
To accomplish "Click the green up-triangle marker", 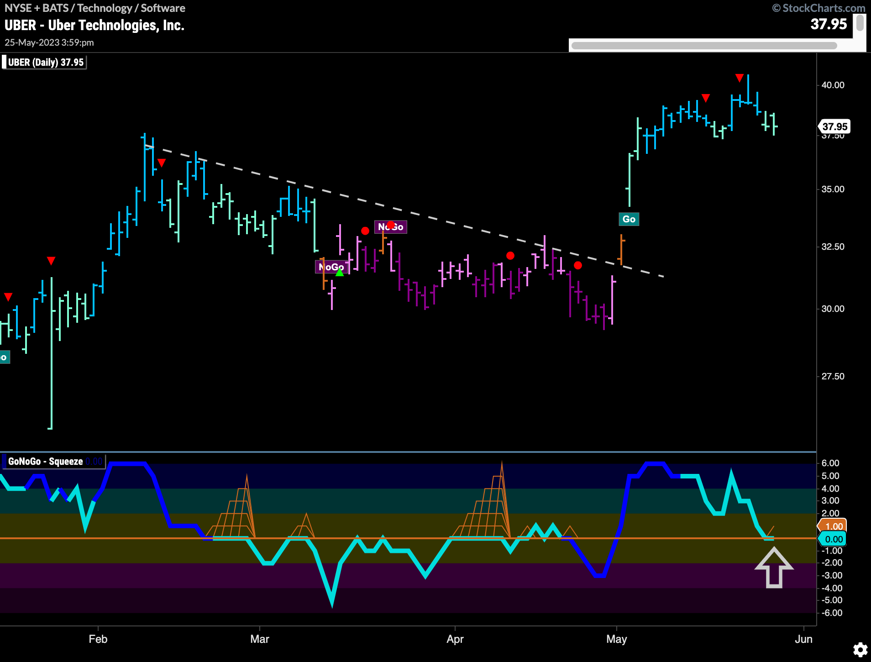I will (340, 273).
